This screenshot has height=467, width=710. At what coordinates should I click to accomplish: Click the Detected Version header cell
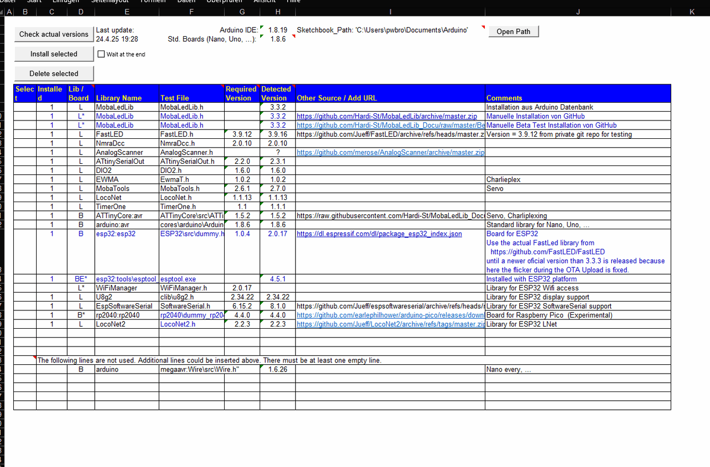[277, 93]
